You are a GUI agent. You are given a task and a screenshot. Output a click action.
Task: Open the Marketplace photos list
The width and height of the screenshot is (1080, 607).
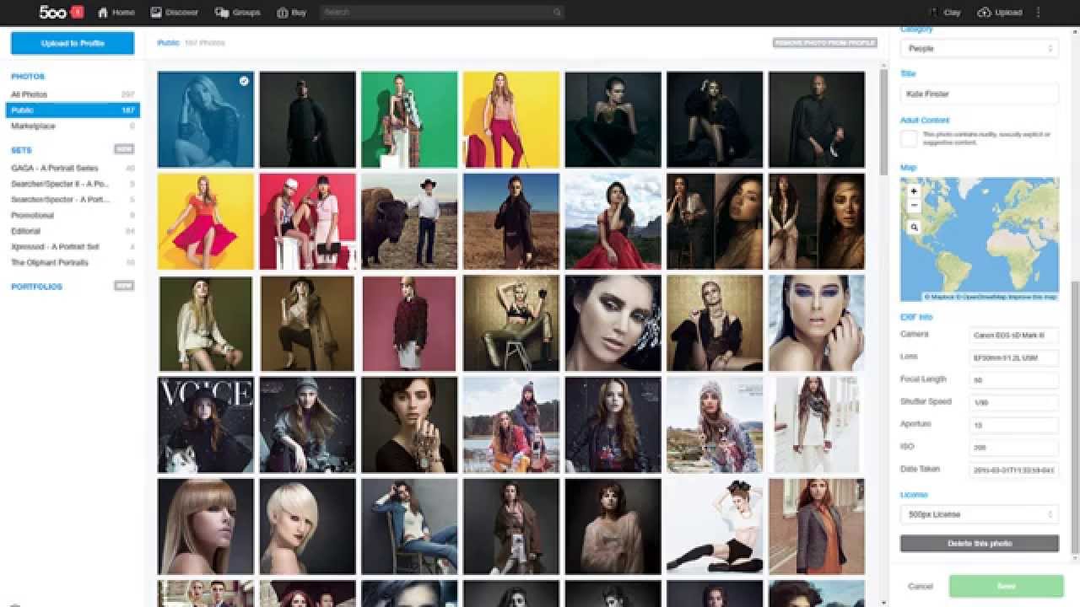[73, 126]
